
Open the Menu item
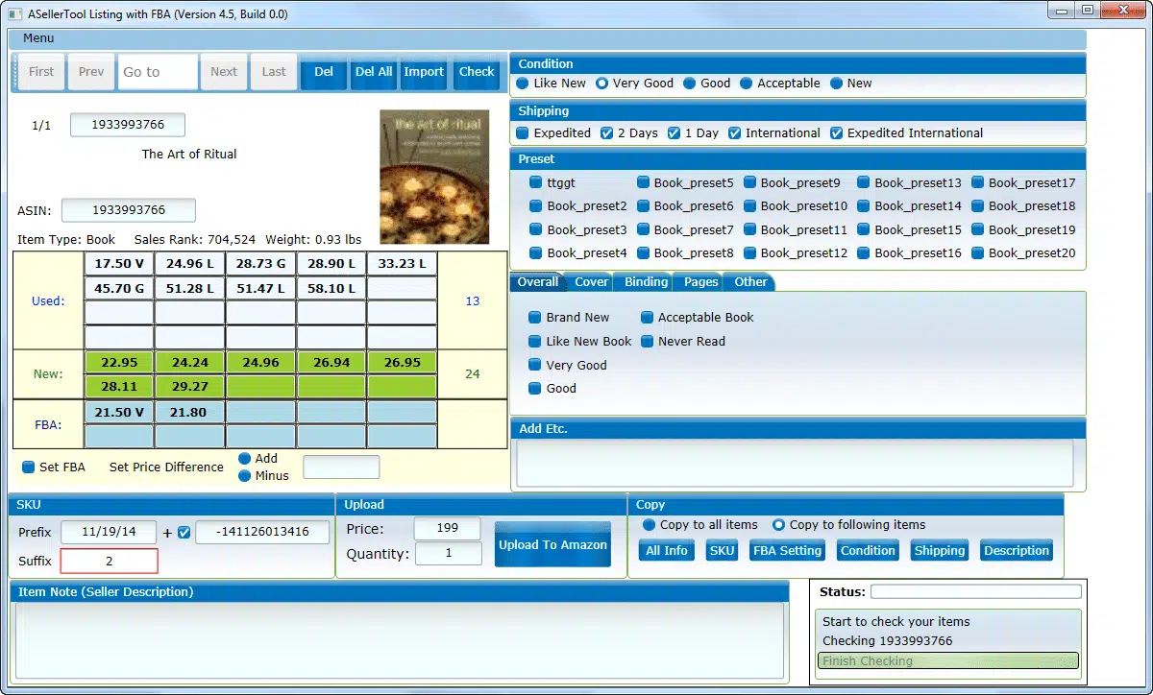38,38
